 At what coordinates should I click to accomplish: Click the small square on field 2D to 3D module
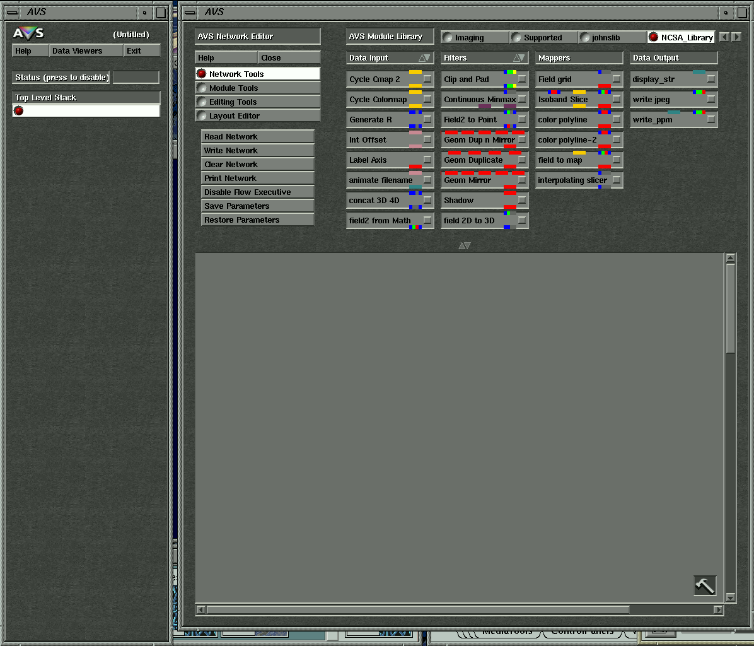tap(522, 220)
